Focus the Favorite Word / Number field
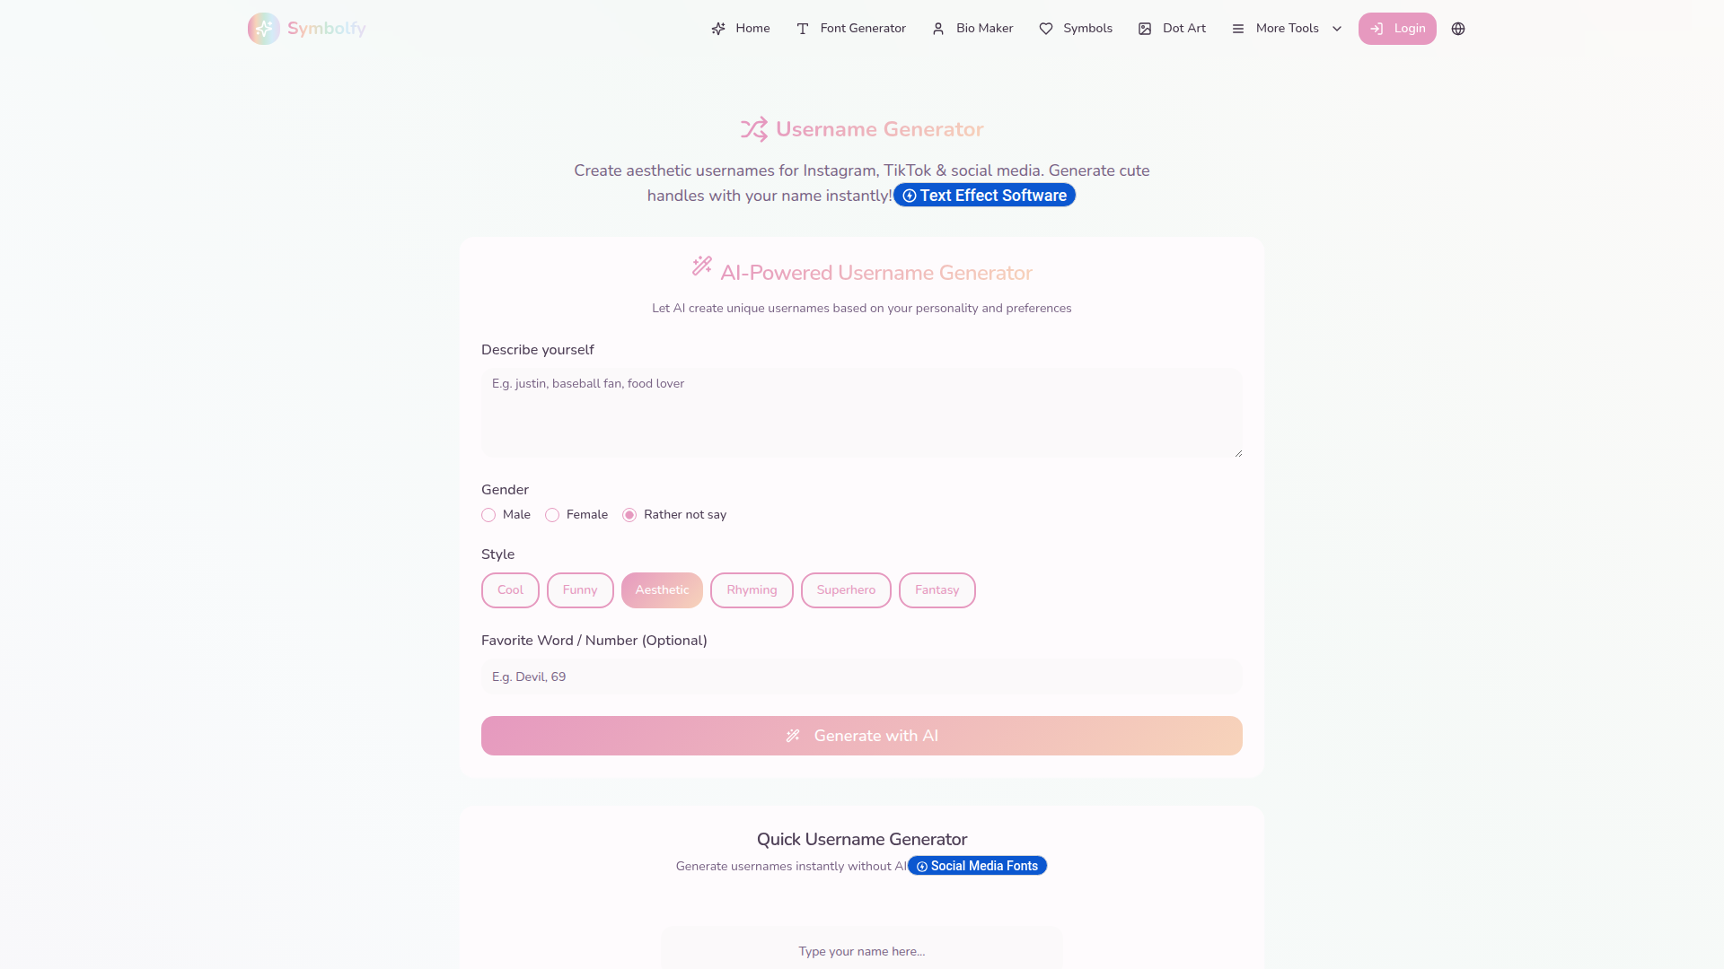Screen dimensions: 1724x969 pos(862,677)
